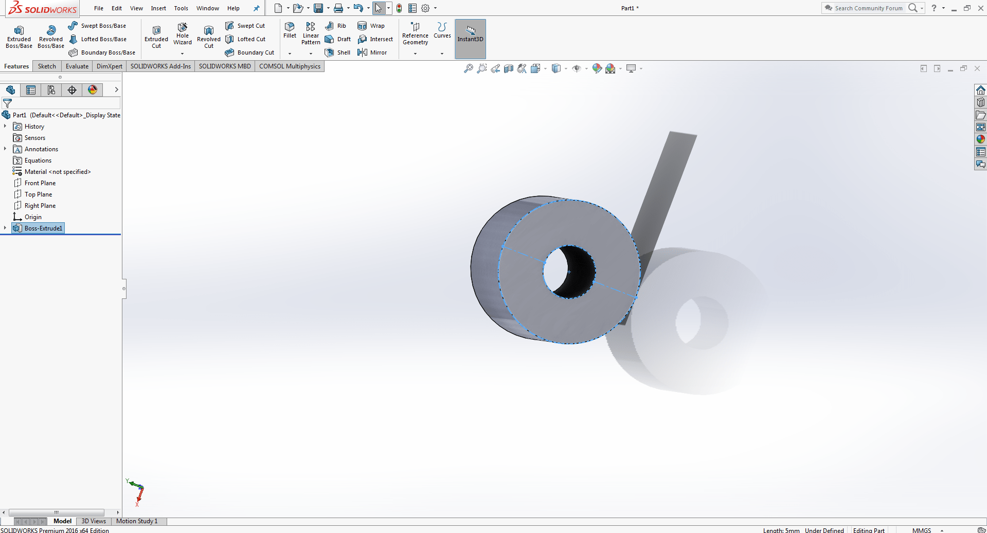Viewport: 987px width, 533px height.
Task: Select the Wrap tool
Action: [x=371, y=26]
